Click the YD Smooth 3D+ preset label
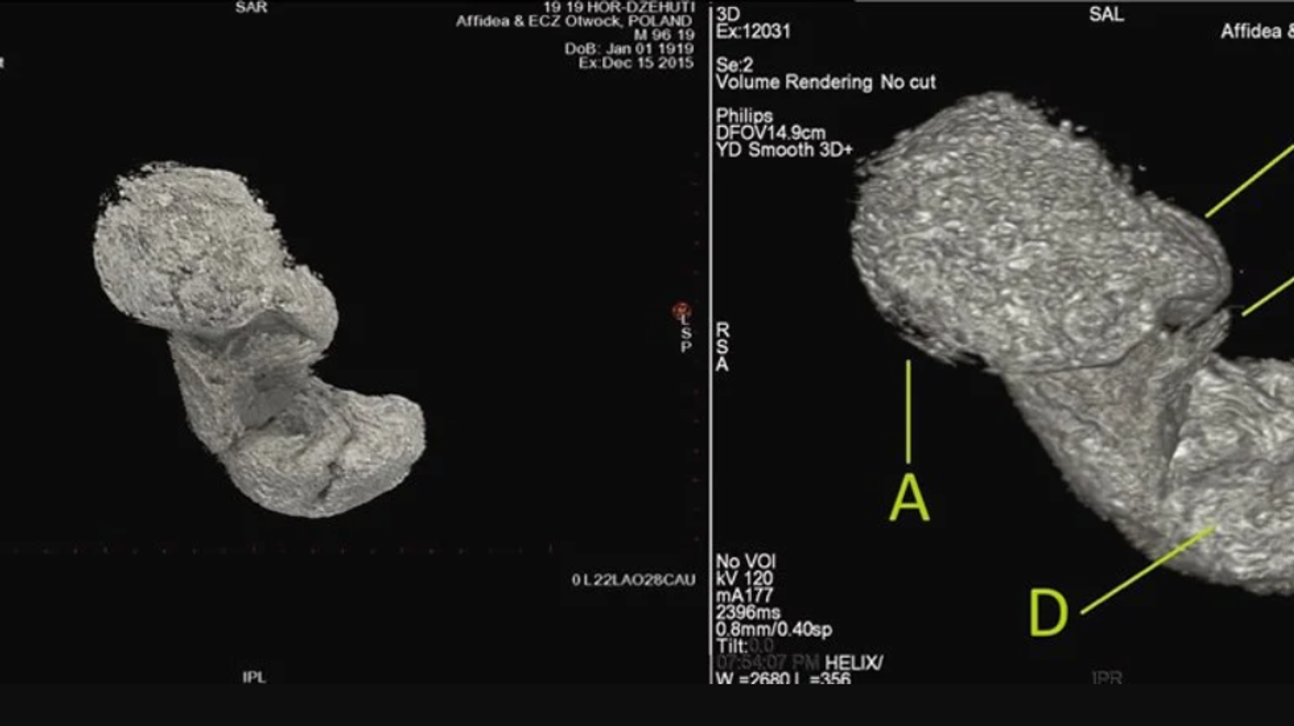Viewport: 1294px width, 726px height. tap(784, 150)
